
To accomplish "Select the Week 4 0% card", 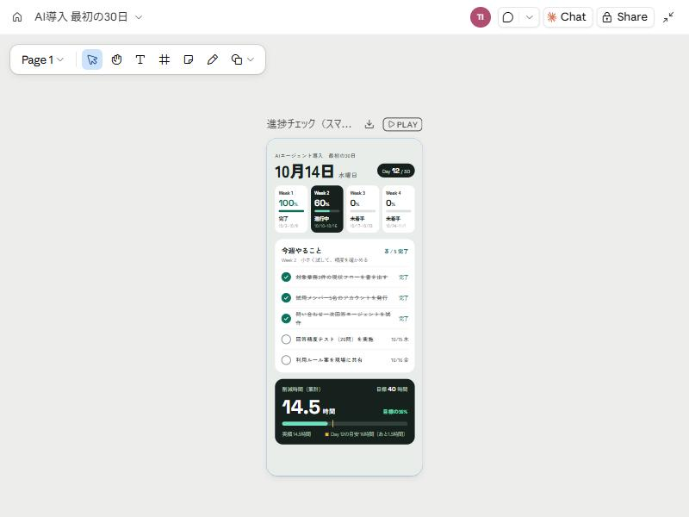I will 398,209.
